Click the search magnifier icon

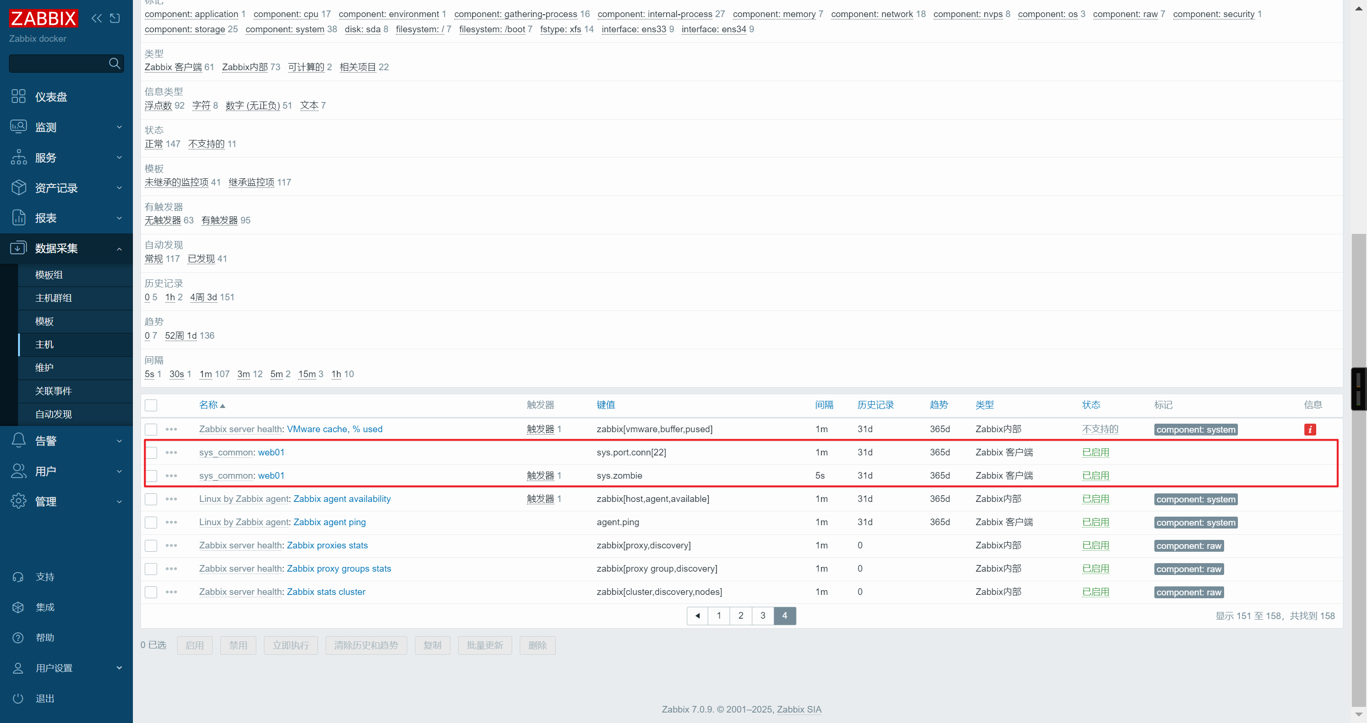(114, 63)
